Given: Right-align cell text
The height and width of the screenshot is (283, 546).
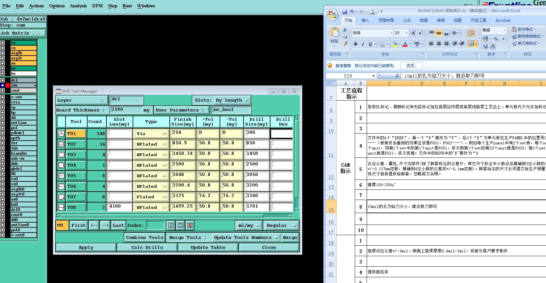Looking at the screenshot, I should point(446,44).
